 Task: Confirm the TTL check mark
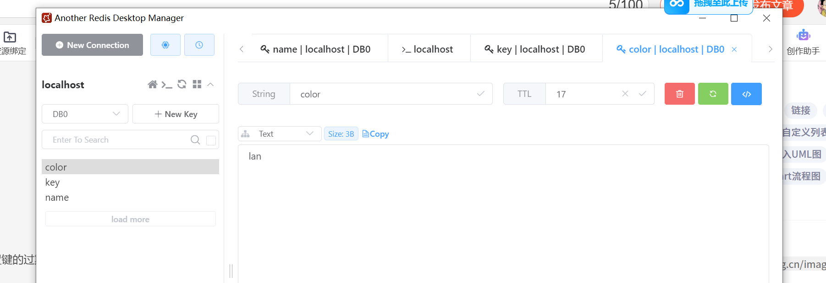pos(643,94)
